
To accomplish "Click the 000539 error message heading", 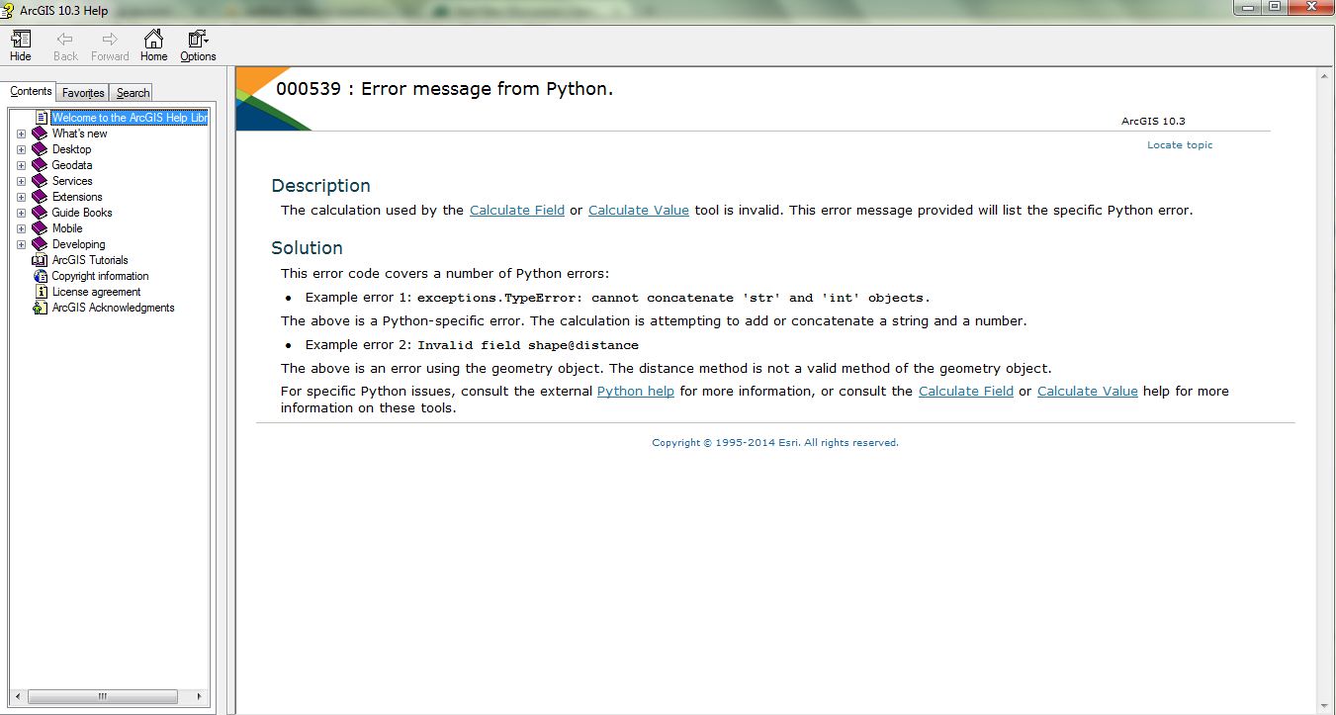I will (x=445, y=89).
